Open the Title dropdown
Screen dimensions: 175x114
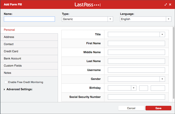tap(136, 35)
